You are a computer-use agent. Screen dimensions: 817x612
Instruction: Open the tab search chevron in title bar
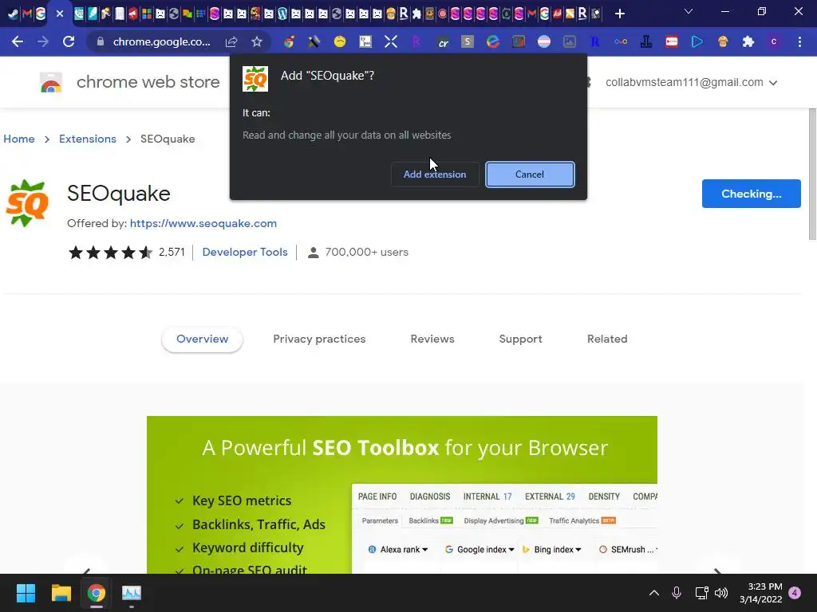pyautogui.click(x=689, y=11)
